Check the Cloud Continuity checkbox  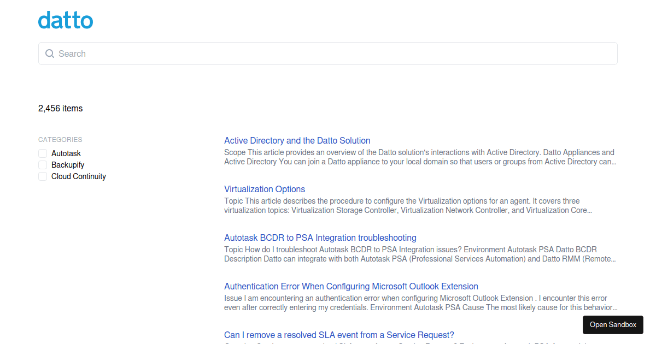pyautogui.click(x=42, y=176)
